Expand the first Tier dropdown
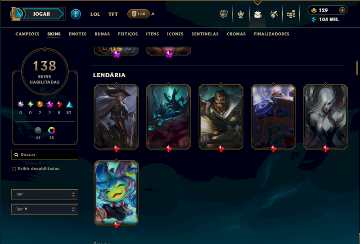Viewport: 360px width, 244px height. click(45, 195)
